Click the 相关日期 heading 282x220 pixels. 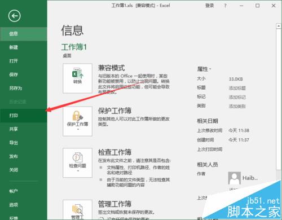(208, 121)
